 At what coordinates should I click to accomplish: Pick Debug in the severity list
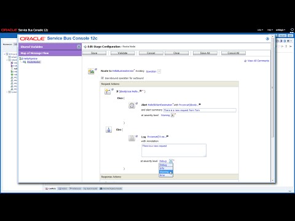coord(166,165)
